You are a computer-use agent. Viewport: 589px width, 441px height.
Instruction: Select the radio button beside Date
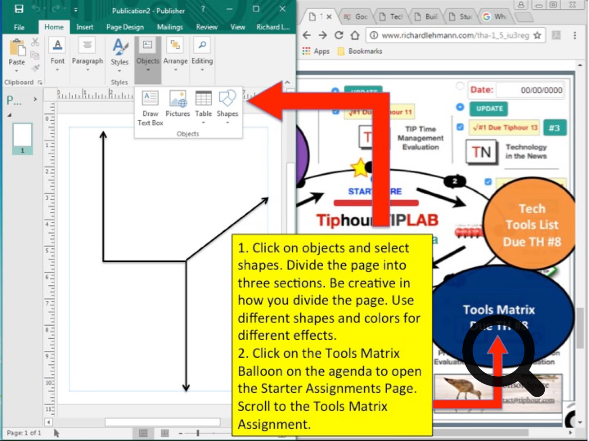[x=460, y=86]
